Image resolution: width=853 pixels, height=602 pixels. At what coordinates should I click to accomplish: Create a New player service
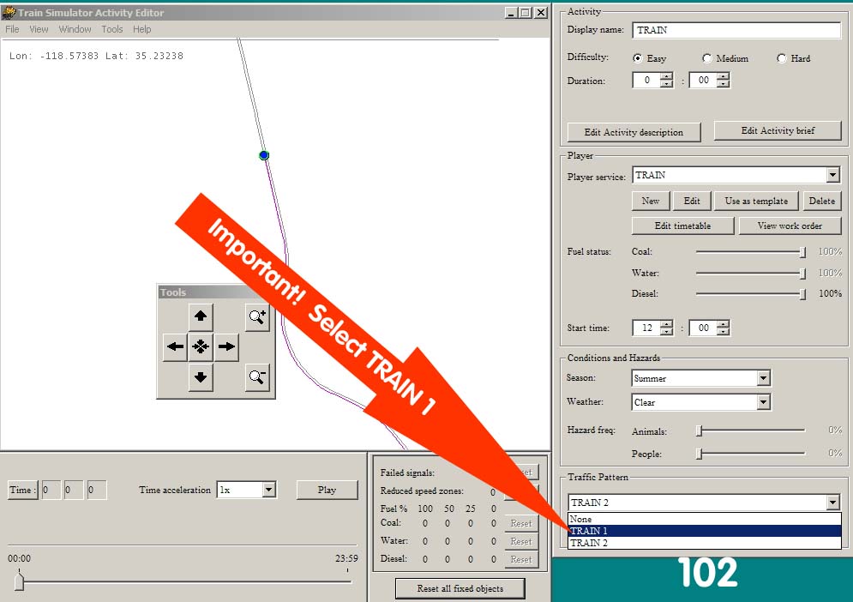650,201
